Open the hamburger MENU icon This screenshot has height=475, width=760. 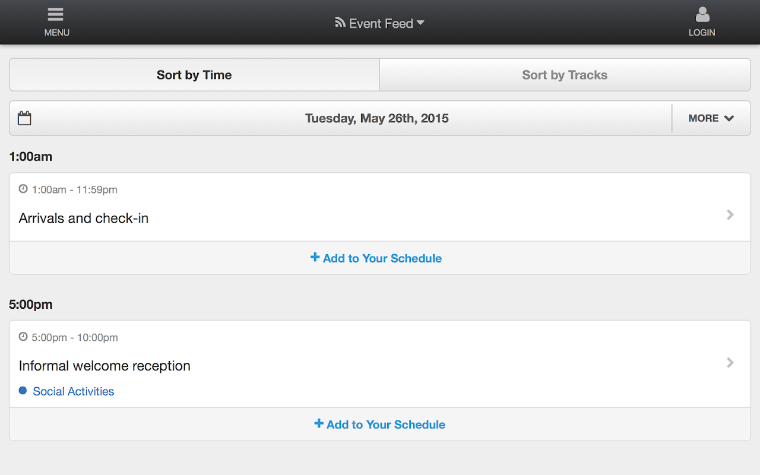point(56,15)
